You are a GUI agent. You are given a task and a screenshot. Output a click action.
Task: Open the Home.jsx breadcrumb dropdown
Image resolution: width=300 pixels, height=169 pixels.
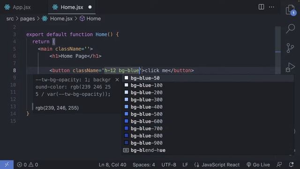coord(61,19)
